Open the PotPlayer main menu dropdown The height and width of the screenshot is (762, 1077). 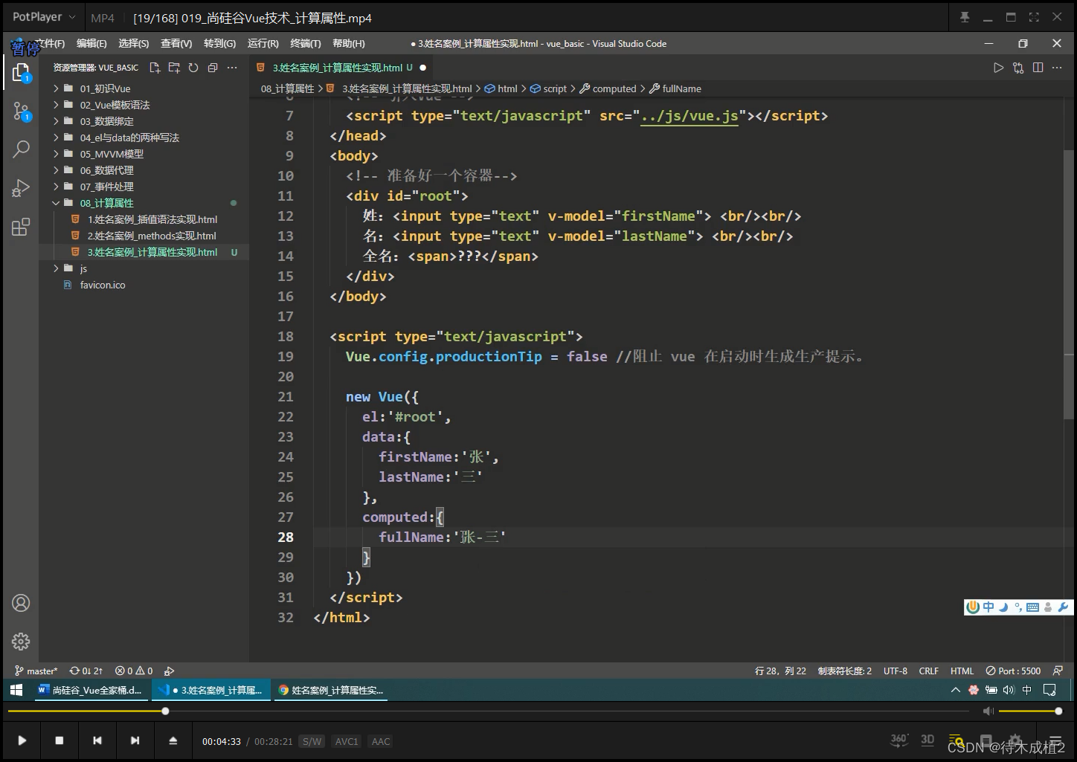tap(44, 17)
